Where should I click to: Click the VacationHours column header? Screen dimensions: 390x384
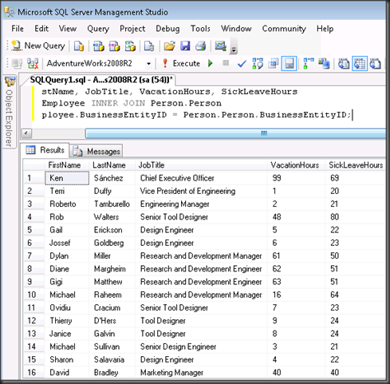[296, 165]
